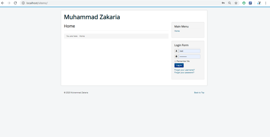Focus the password input field
The image size is (270, 137).
[x=189, y=57]
